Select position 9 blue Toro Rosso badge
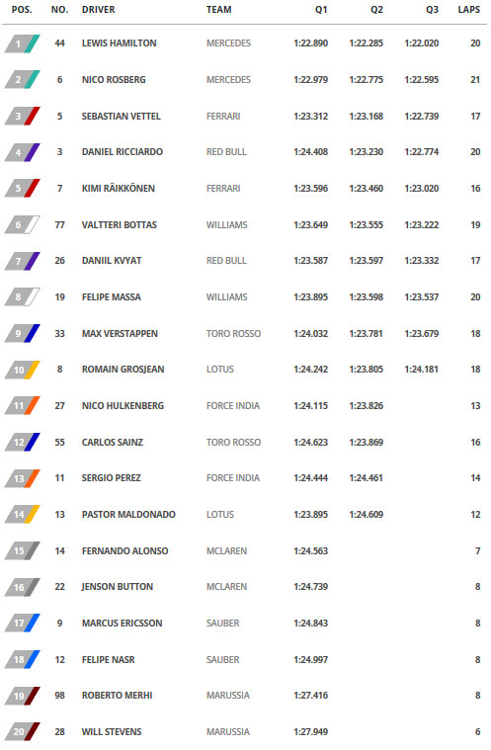Viewport: 491px width, 750px height. [x=22, y=333]
